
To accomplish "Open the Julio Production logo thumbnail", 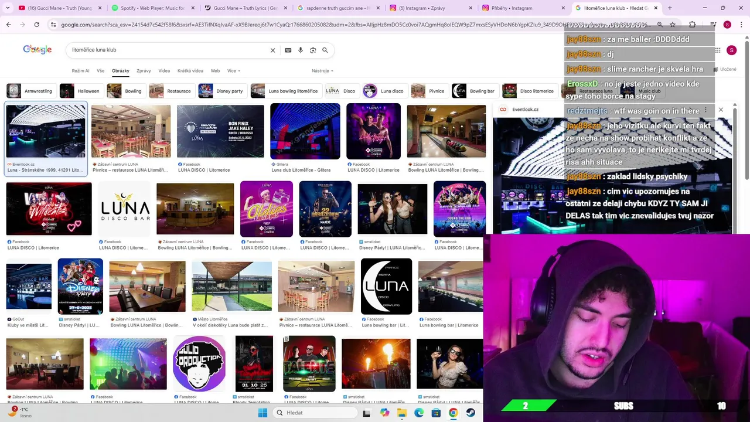I will tap(199, 363).
